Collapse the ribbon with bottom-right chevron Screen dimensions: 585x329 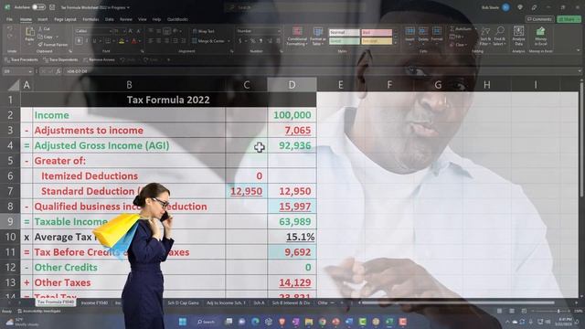[x=579, y=50]
